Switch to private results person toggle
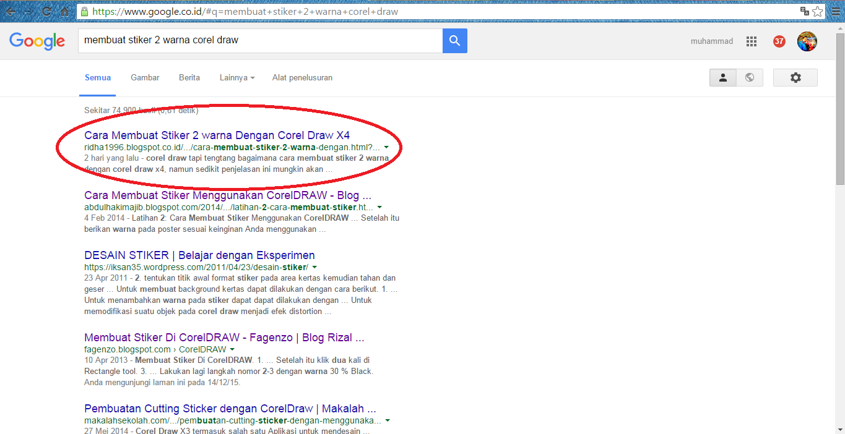Screen dimensions: 845x434 (722, 77)
